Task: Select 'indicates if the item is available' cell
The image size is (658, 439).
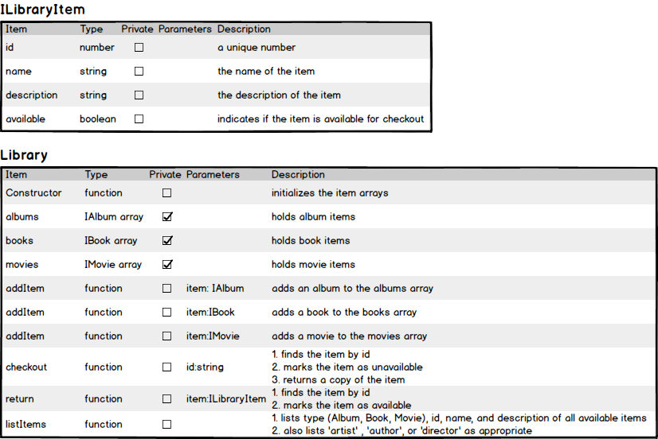Action: point(320,119)
